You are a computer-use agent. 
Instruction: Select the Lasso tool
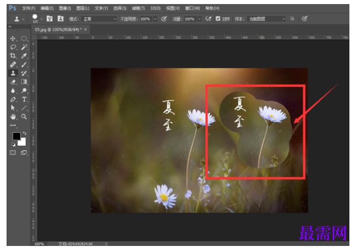(x=13, y=47)
